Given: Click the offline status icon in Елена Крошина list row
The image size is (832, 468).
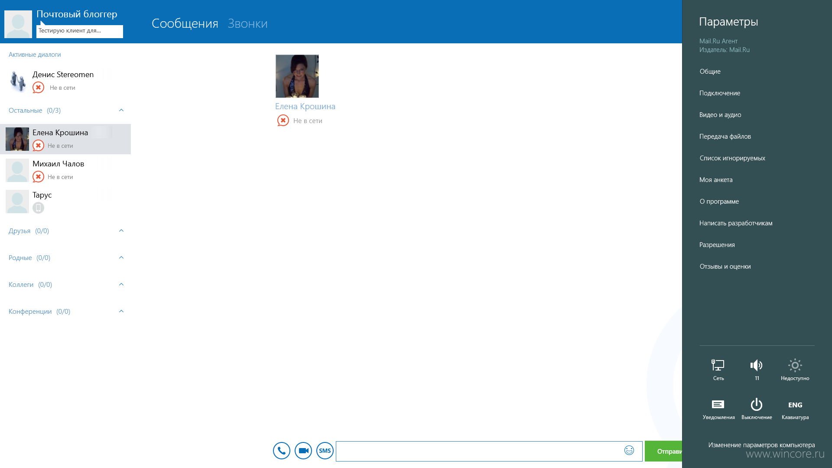Looking at the screenshot, I should 39,146.
